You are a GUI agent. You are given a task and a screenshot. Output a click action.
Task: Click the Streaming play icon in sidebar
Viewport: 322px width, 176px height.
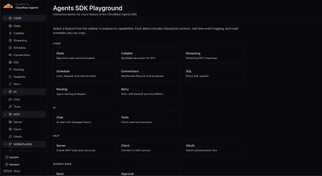10,40
